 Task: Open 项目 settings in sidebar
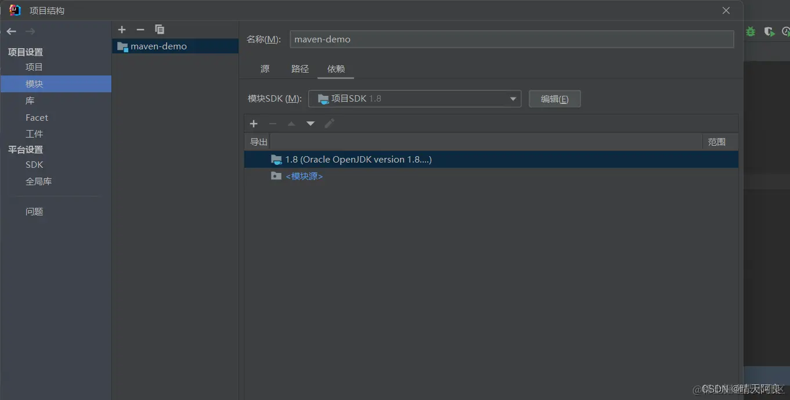click(34, 67)
